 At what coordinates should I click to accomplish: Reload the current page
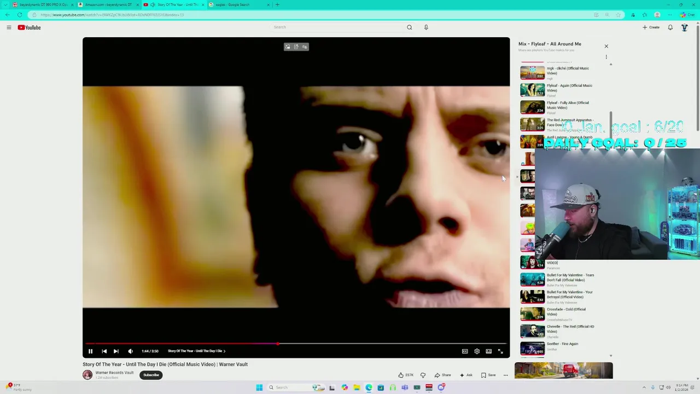coord(20,15)
